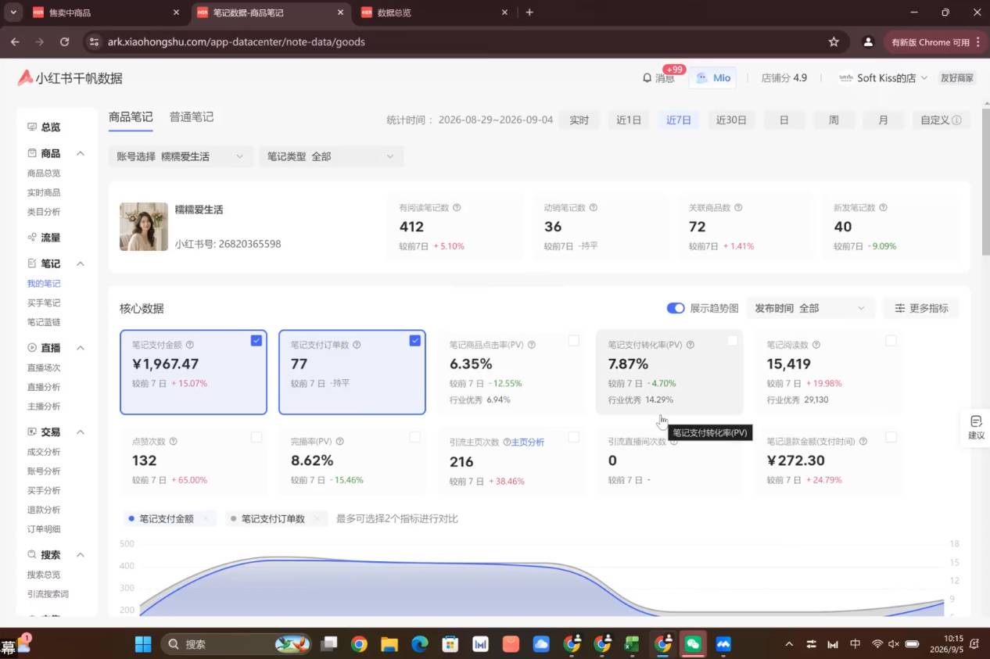
Task: Click question mark next to 完播率(PV)
Action: coord(339,442)
